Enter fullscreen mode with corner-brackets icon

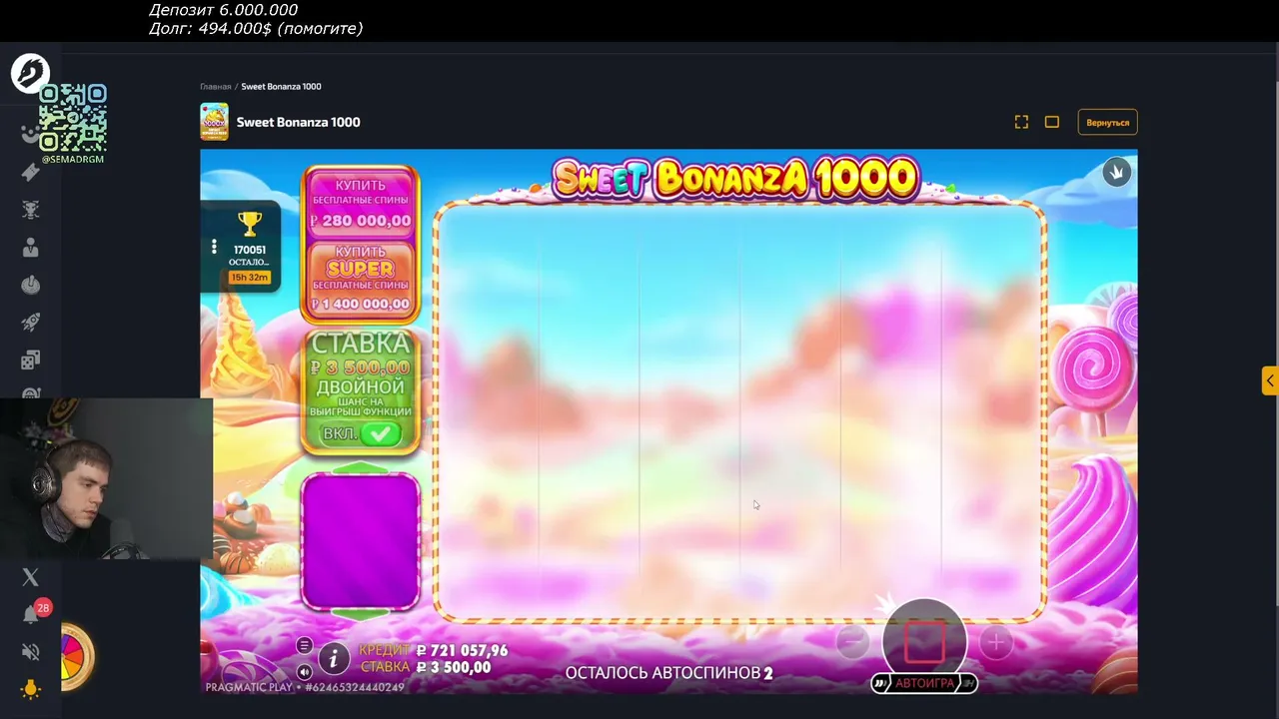[x=1021, y=122]
